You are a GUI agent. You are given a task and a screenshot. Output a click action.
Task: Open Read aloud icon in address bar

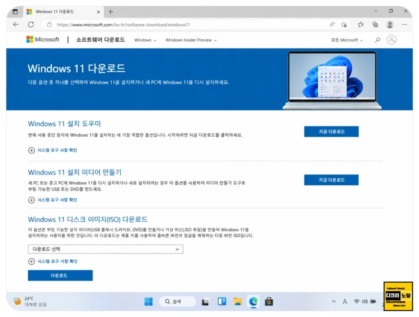click(x=332, y=25)
